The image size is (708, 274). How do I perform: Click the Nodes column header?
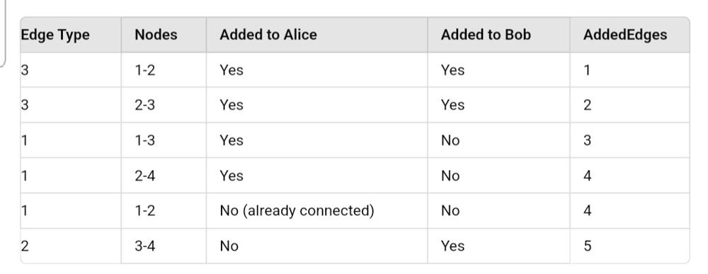(x=164, y=35)
